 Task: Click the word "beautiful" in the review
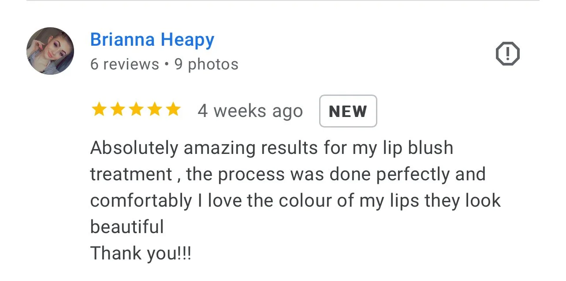coord(127,227)
